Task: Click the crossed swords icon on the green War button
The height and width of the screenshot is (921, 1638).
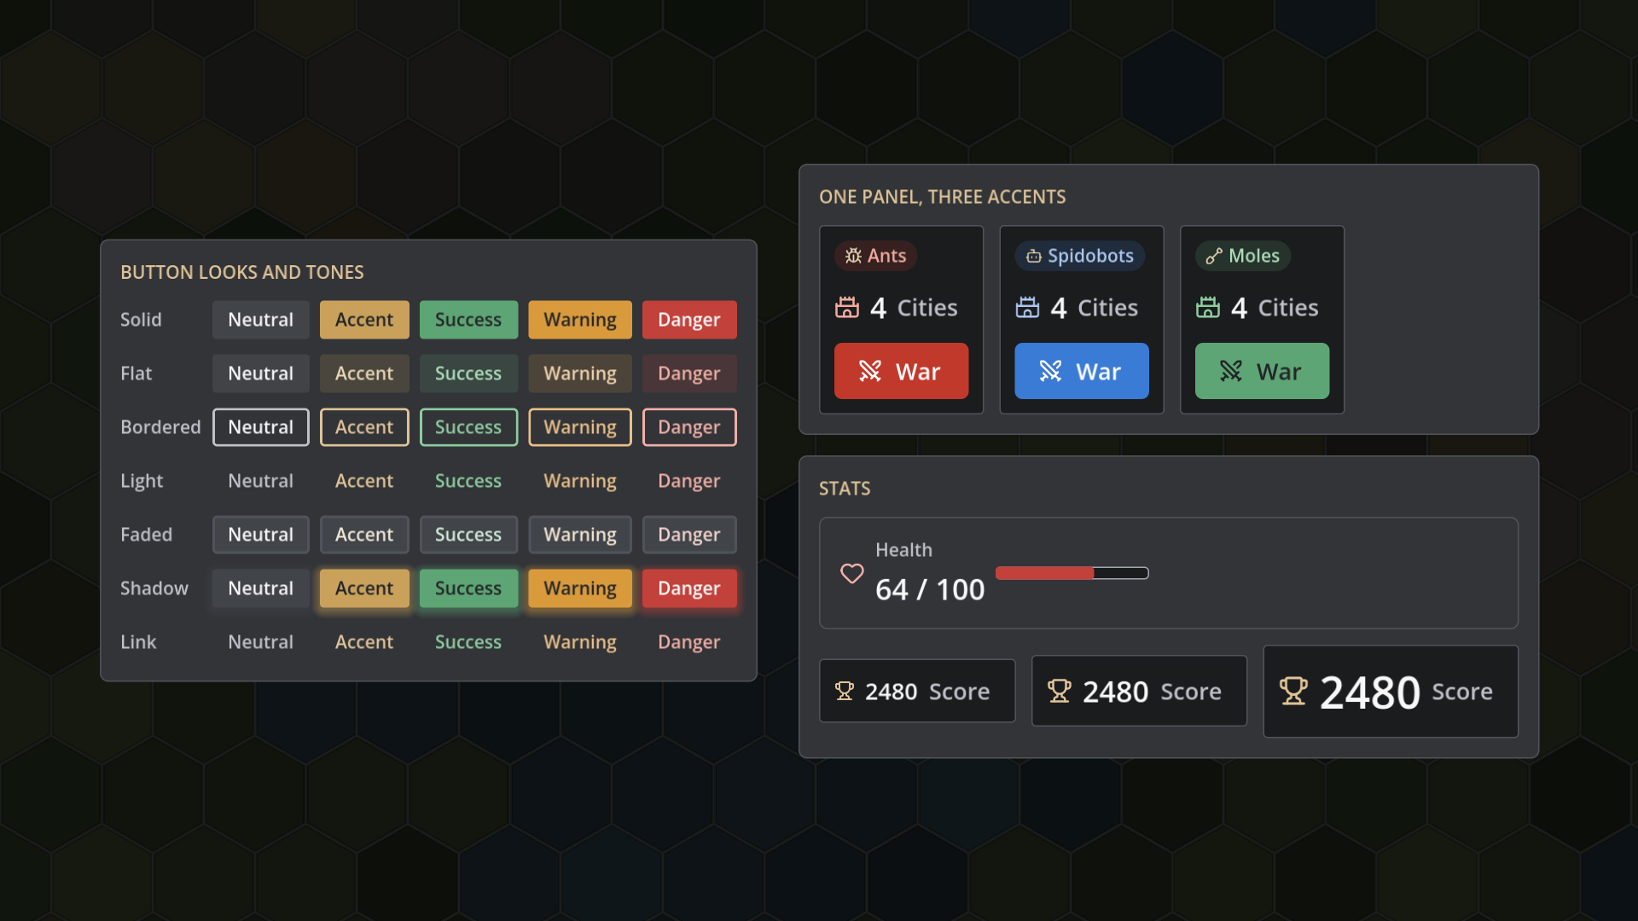Action: pos(1231,371)
